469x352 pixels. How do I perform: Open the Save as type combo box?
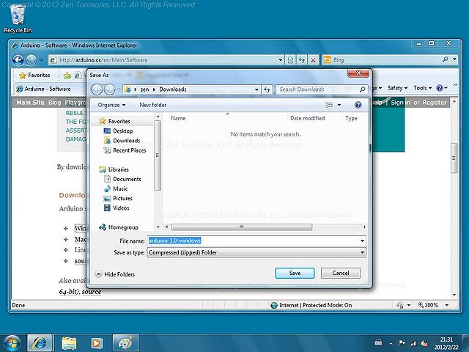pyautogui.click(x=256, y=252)
